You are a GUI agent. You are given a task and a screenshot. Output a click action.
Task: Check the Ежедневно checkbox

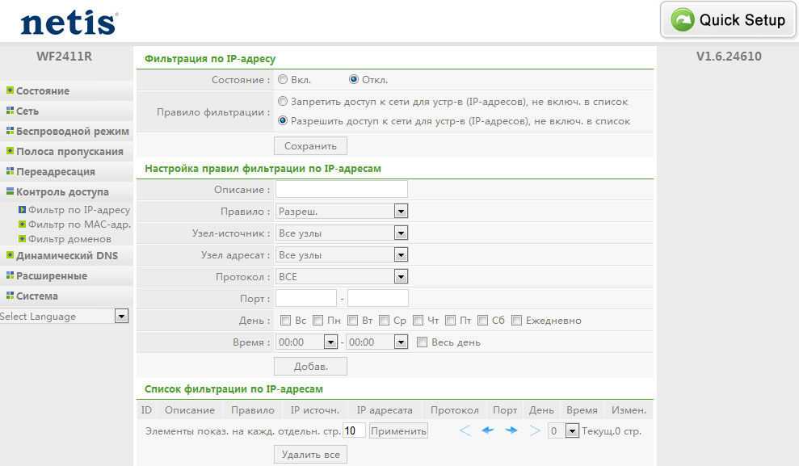pos(517,321)
